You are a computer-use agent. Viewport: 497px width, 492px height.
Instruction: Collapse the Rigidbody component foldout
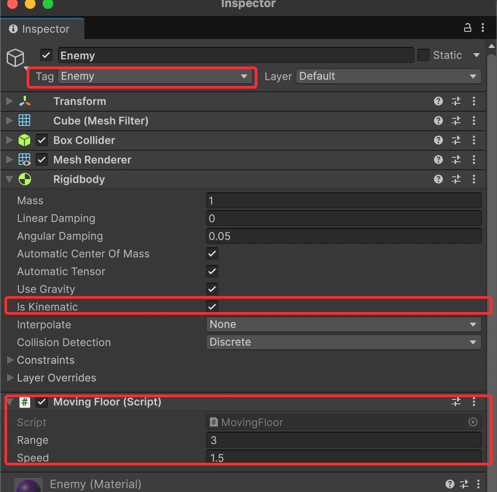pyautogui.click(x=9, y=180)
